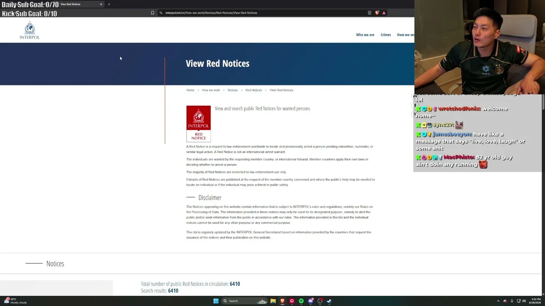Open File Explorer from the taskbar

click(273, 301)
